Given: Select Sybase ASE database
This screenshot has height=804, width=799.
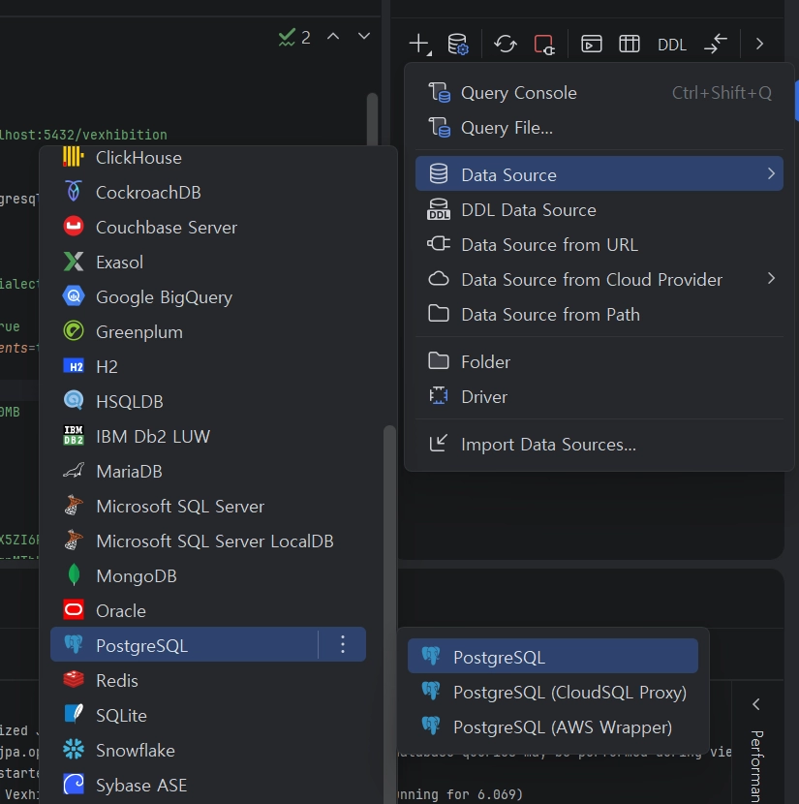Looking at the screenshot, I should coord(208,785).
